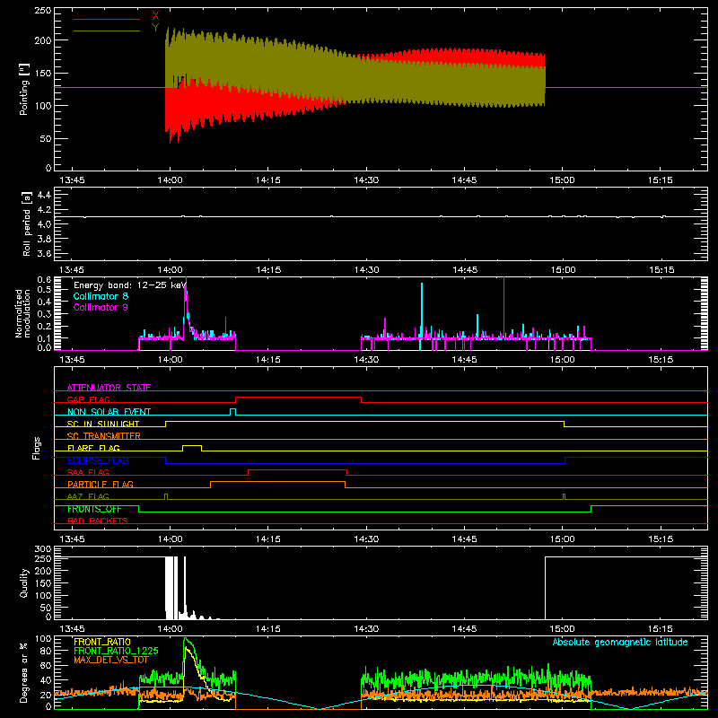Select the ATTENUATOR_STATE flag label

click(109, 388)
